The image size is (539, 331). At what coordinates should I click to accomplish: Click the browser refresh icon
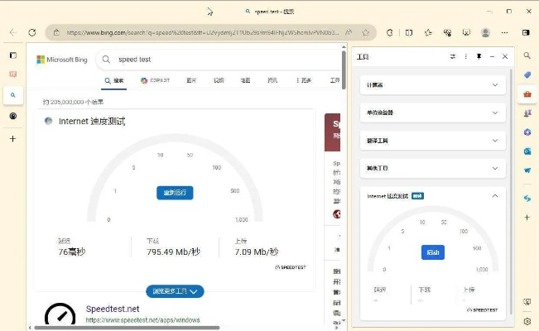pyautogui.click(x=32, y=32)
